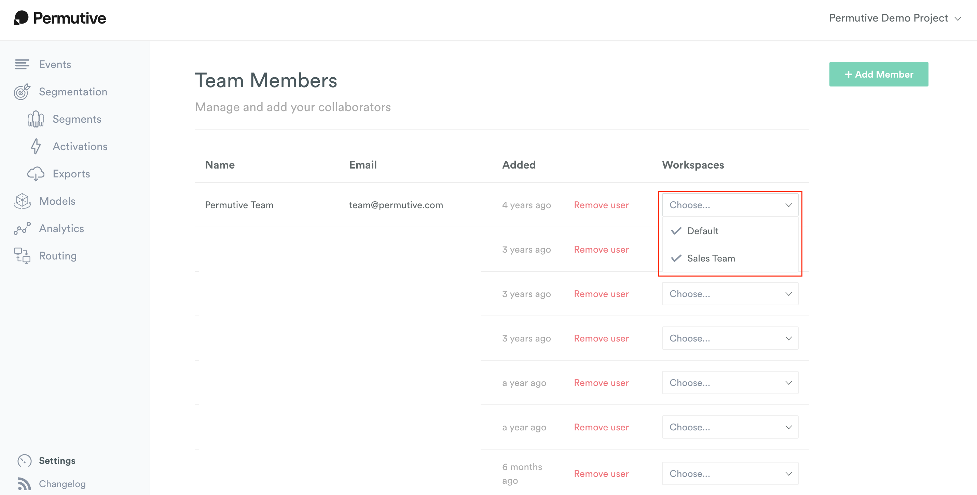Image resolution: width=977 pixels, height=495 pixels.
Task: Remove the user added 6 months ago
Action: 601,474
